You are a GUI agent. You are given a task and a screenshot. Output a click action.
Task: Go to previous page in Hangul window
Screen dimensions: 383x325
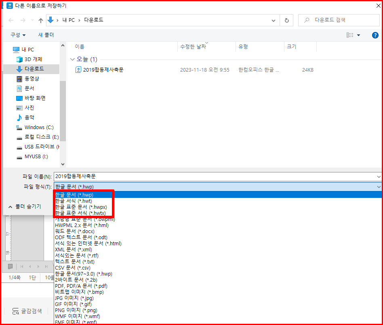pos(30,266)
